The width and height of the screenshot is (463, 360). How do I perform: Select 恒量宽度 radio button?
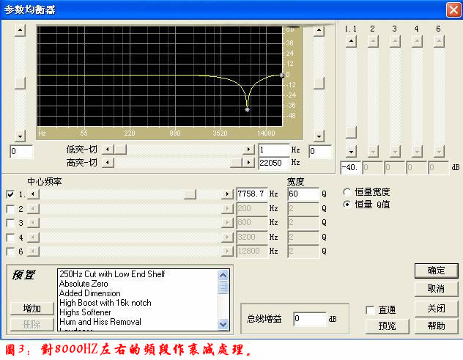347,192
